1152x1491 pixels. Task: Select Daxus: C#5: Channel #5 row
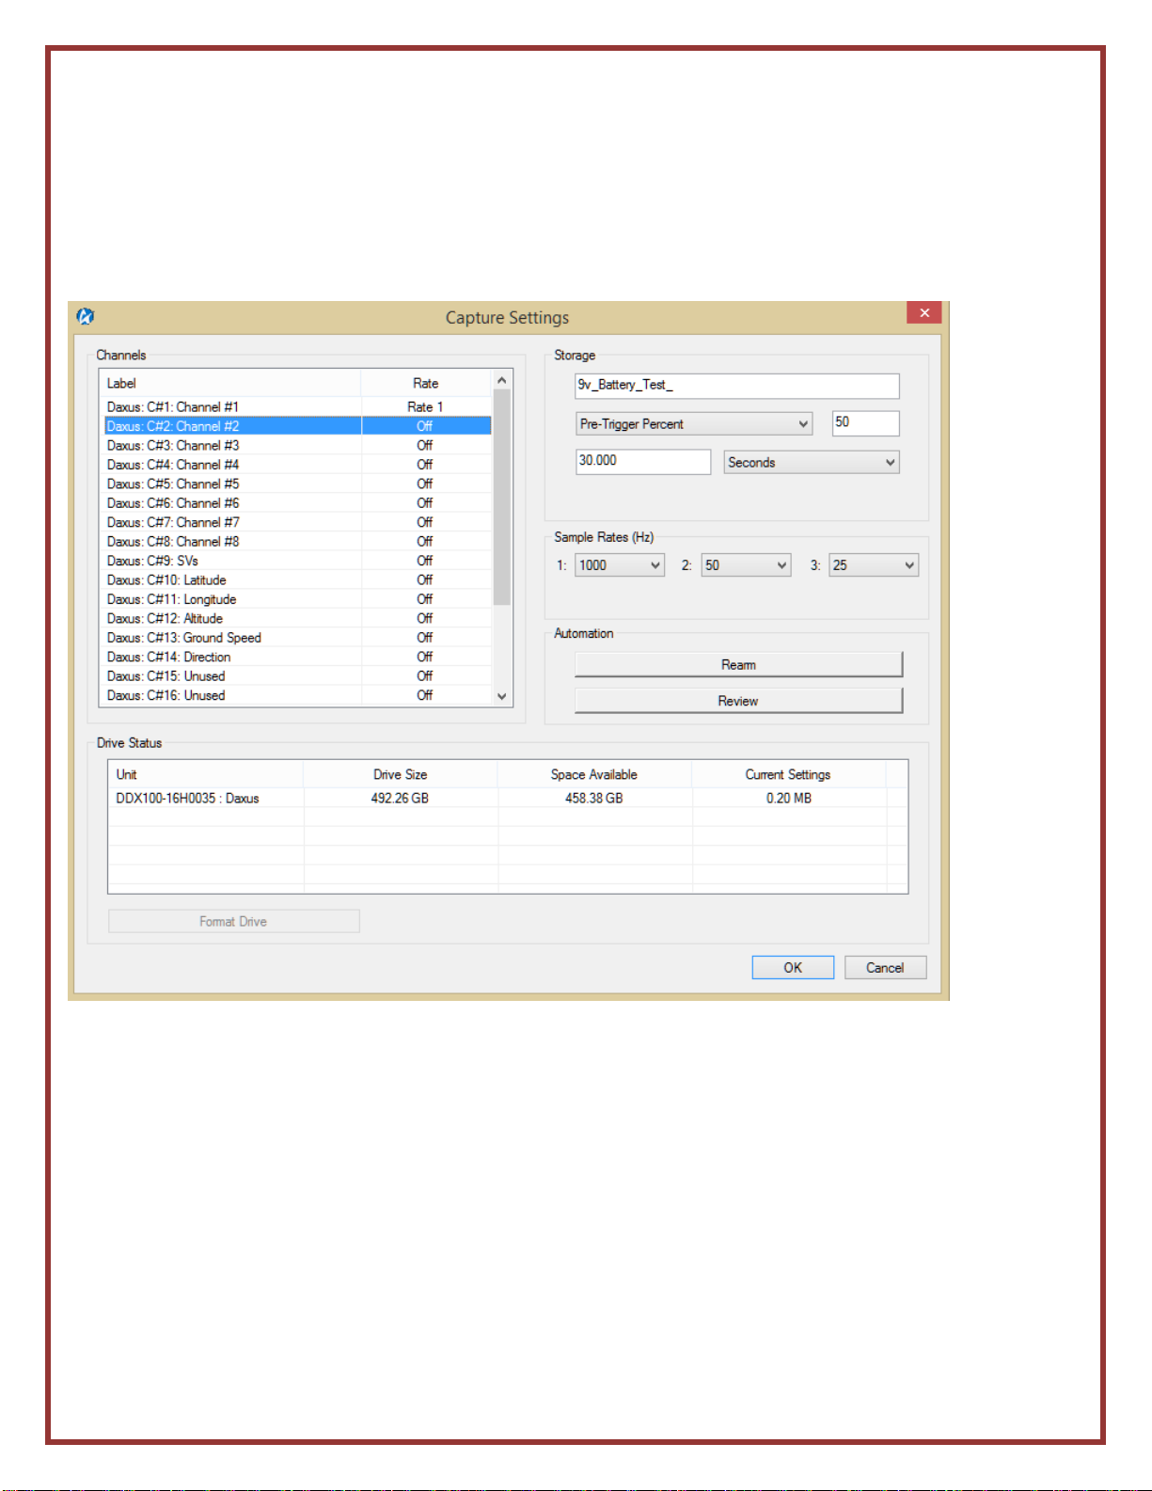point(297,484)
